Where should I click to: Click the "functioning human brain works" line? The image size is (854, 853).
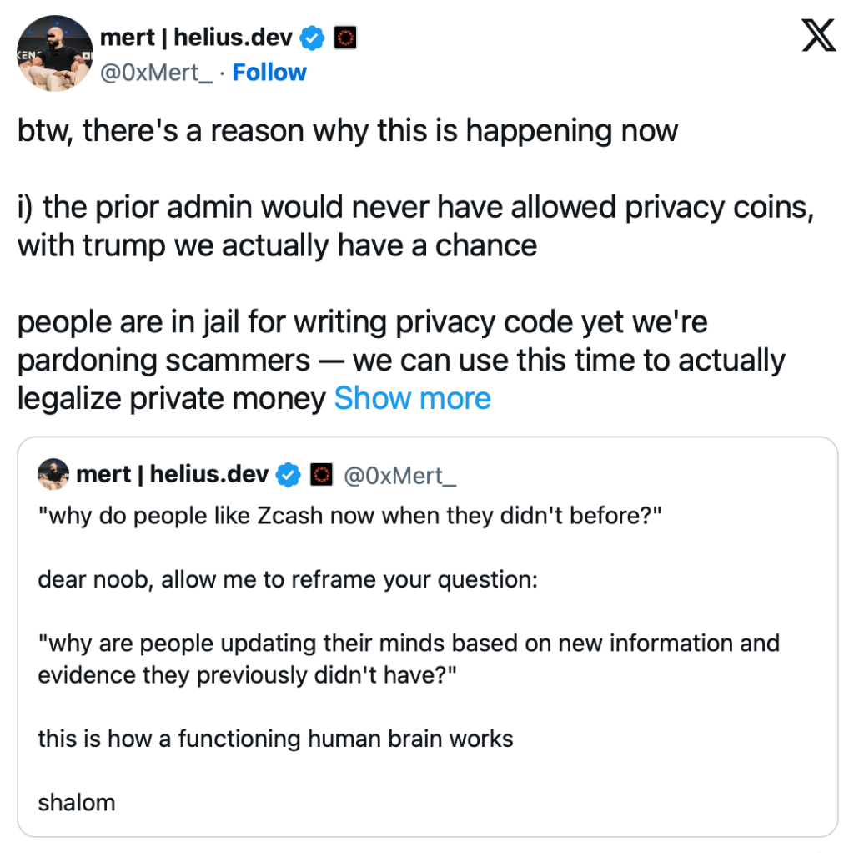point(275,739)
